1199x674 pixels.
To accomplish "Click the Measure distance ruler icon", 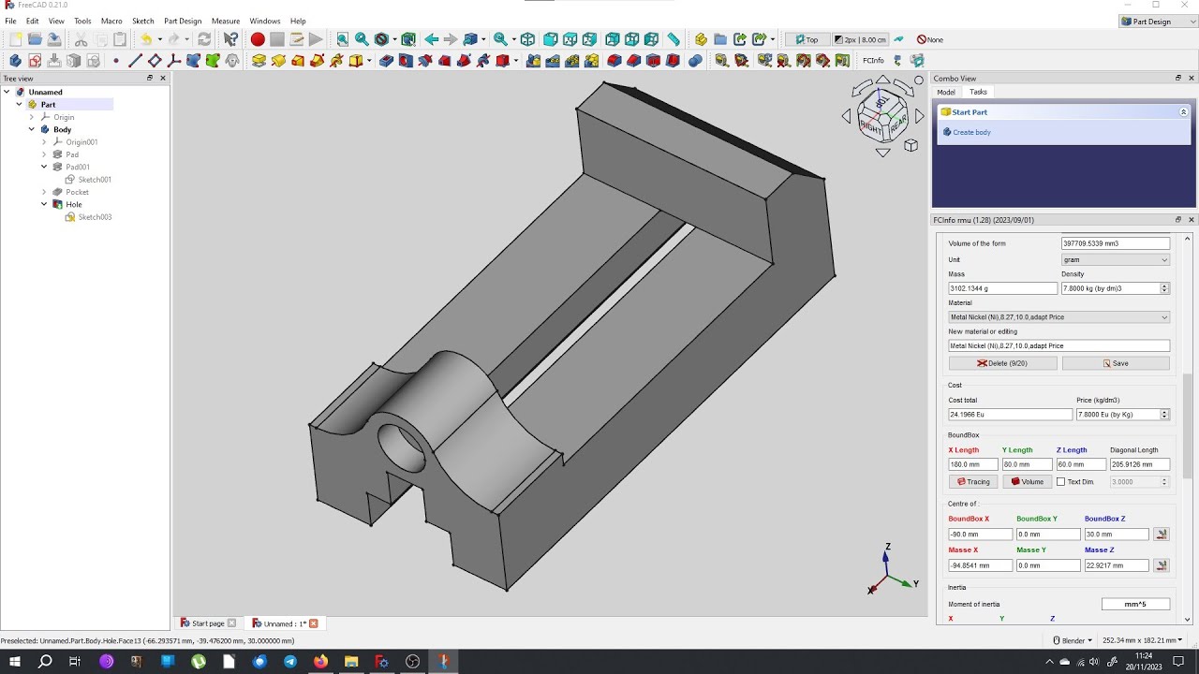I will 674,39.
